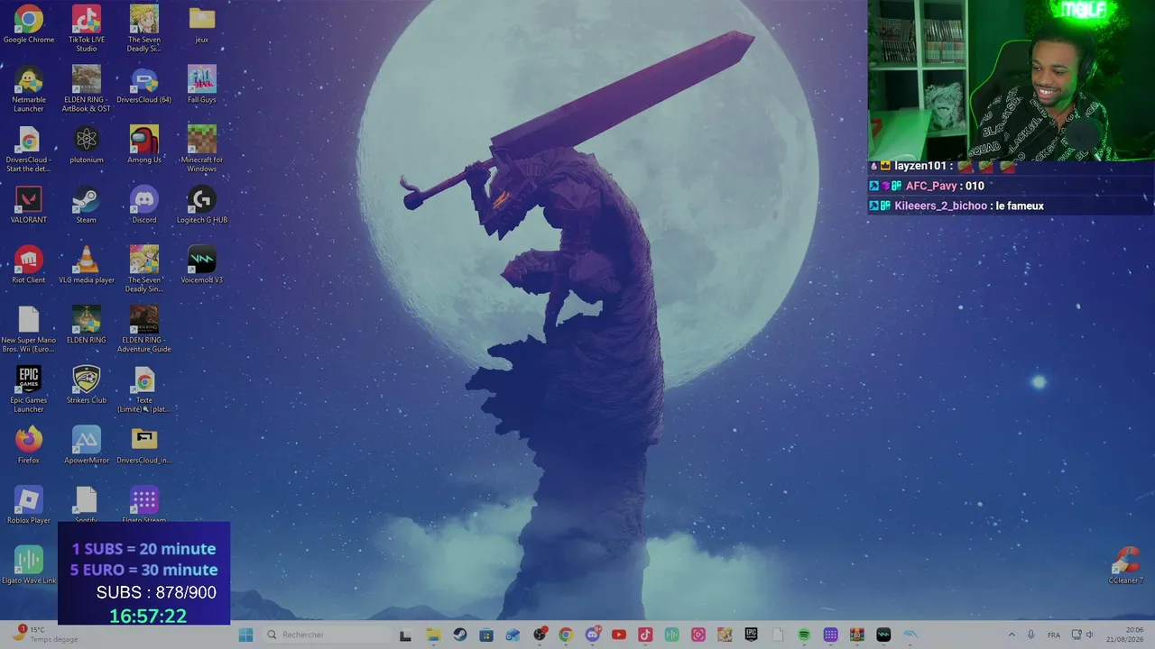Image resolution: width=1155 pixels, height=649 pixels.
Task: Launch the VALORANT desktop shortcut
Action: (x=29, y=206)
